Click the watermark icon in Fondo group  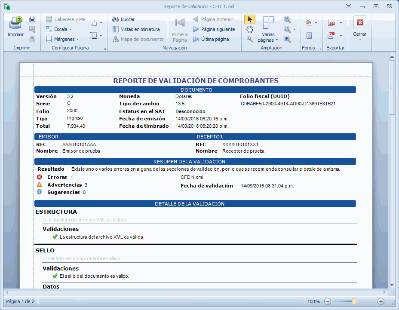click(x=309, y=36)
